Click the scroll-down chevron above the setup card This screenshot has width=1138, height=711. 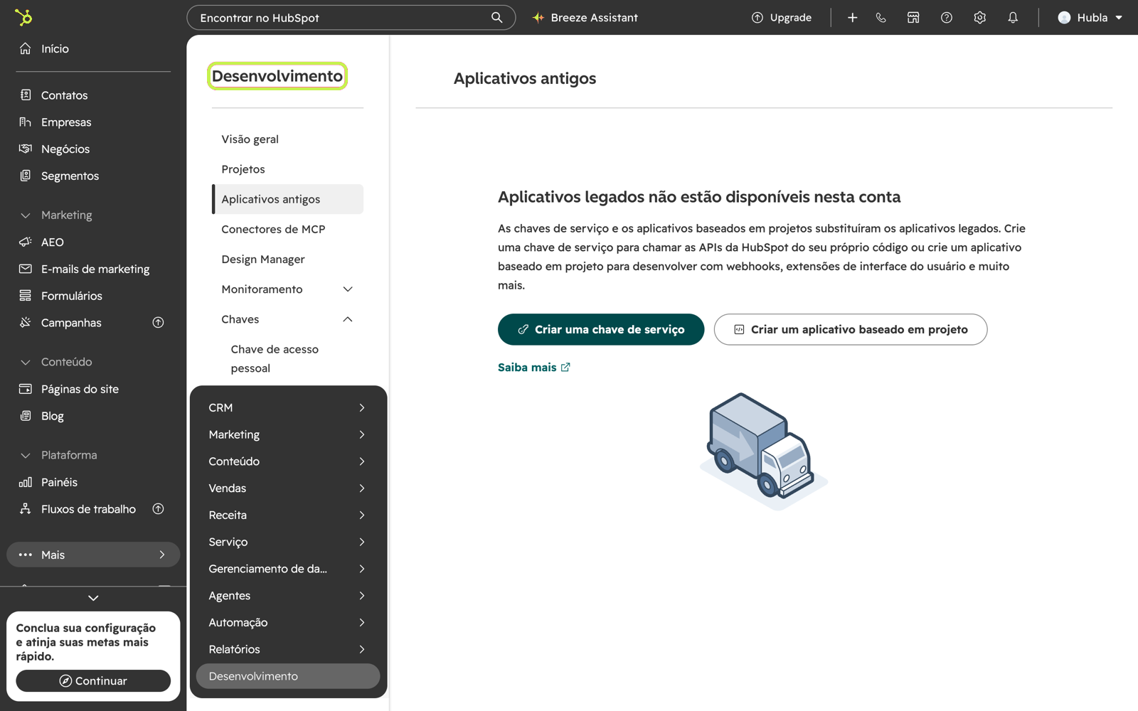point(93,598)
